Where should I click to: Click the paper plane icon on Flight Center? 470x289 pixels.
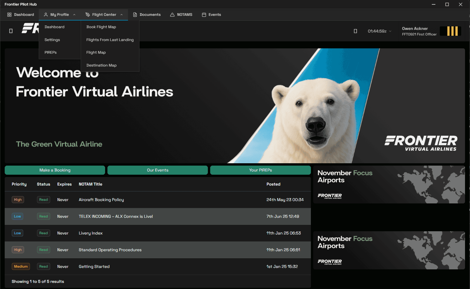pyautogui.click(x=87, y=14)
